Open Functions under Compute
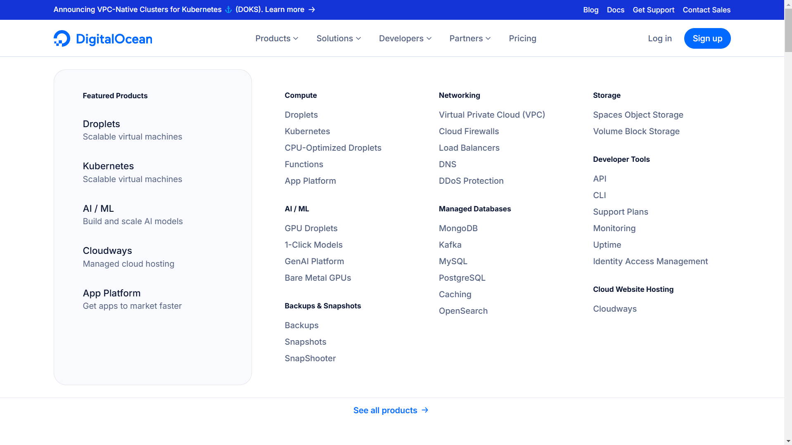 pyautogui.click(x=304, y=164)
